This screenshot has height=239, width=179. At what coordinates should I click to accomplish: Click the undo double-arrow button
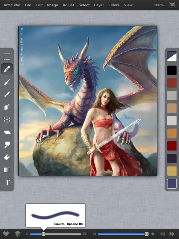(x=163, y=234)
